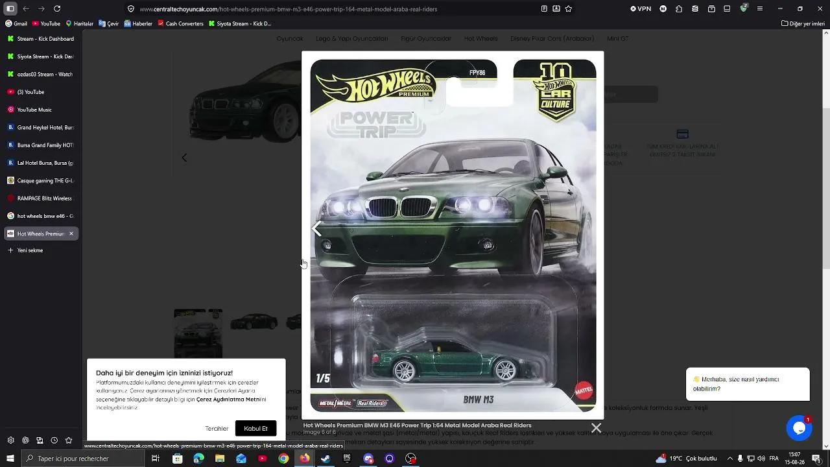Switch to Stream - Kick Dashboard tab
Image resolution: width=830 pixels, height=467 pixels.
[x=41, y=39]
